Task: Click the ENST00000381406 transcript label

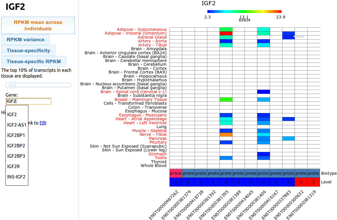Action: pyautogui.click(x=252, y=205)
